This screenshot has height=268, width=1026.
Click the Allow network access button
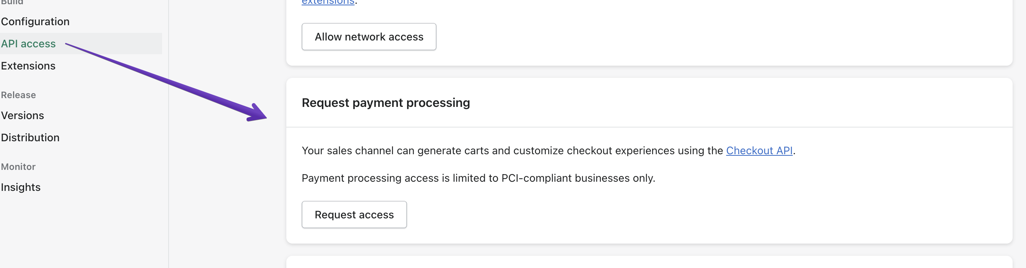369,37
